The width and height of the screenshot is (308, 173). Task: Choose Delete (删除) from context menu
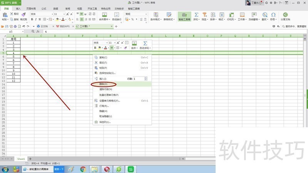click(122, 84)
